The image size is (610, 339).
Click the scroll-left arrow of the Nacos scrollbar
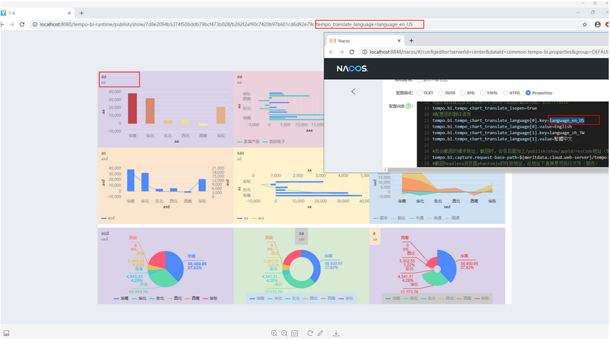click(385, 169)
